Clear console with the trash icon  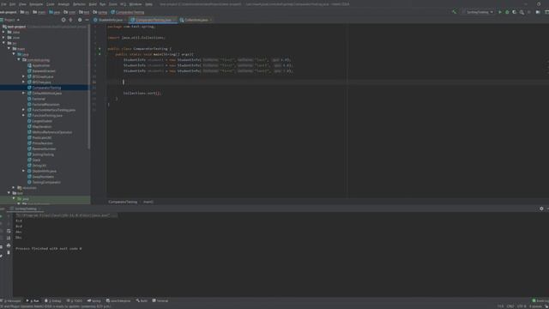(x=9, y=252)
